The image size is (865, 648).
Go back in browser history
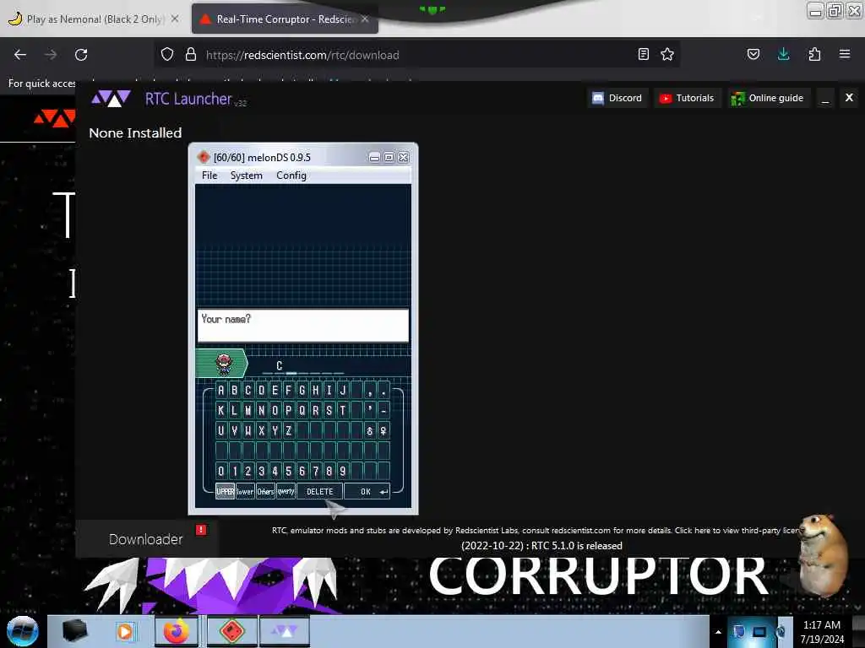[x=20, y=54]
